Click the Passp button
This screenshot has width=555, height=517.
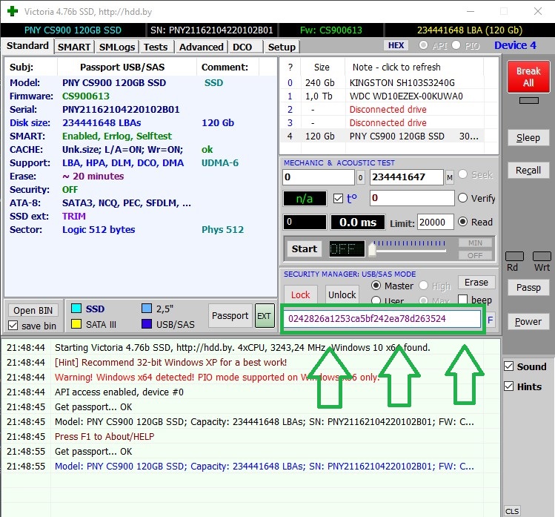(x=528, y=287)
